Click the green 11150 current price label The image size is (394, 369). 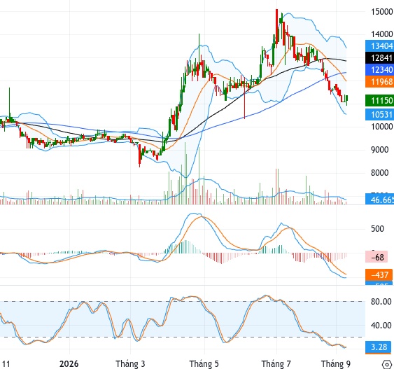pyautogui.click(x=380, y=101)
